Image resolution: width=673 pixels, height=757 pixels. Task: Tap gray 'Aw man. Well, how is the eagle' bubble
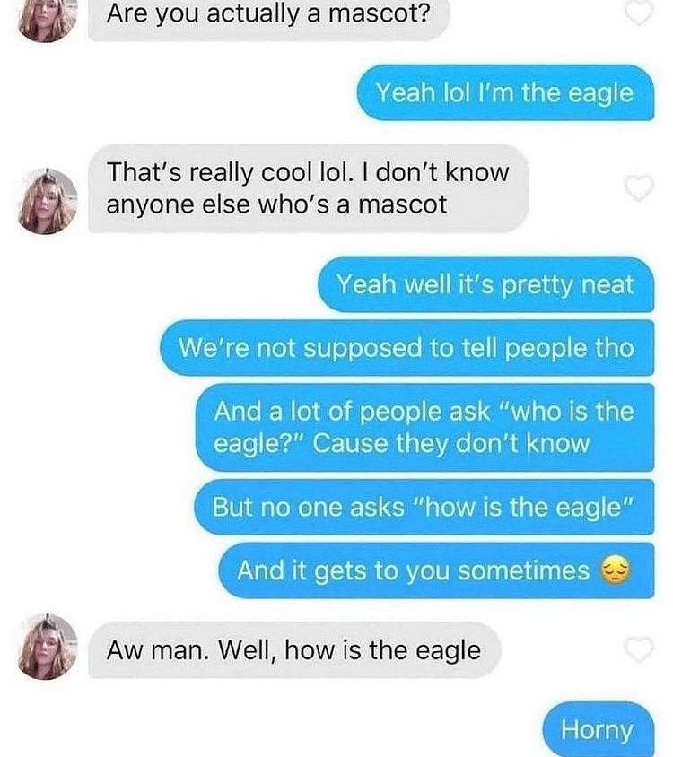[x=294, y=650]
